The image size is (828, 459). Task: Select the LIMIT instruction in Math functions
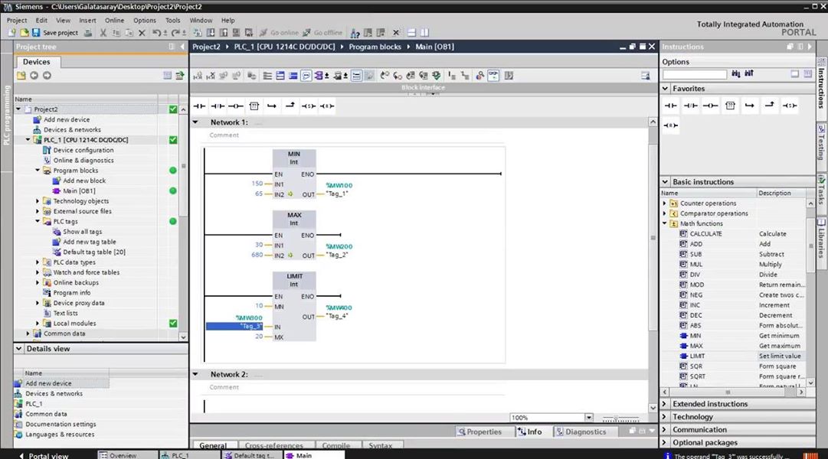tap(697, 356)
